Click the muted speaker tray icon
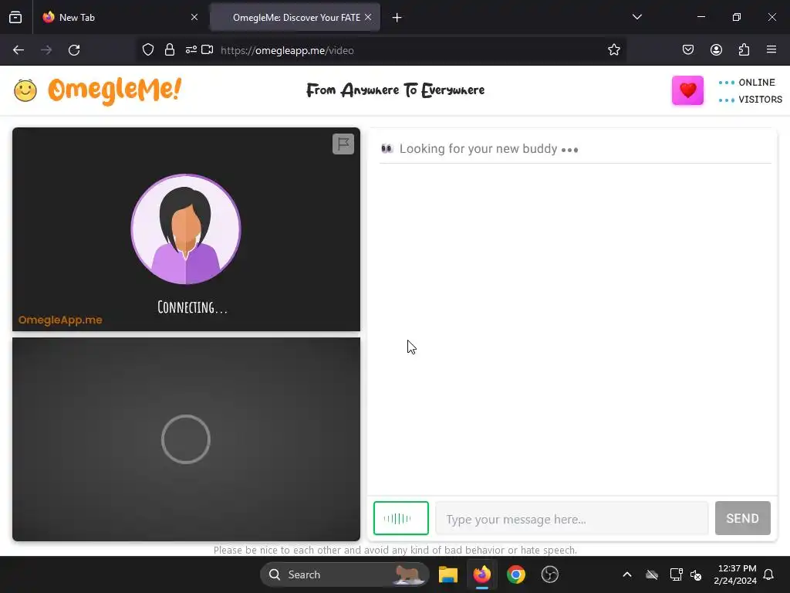The width and height of the screenshot is (790, 593). tap(696, 574)
